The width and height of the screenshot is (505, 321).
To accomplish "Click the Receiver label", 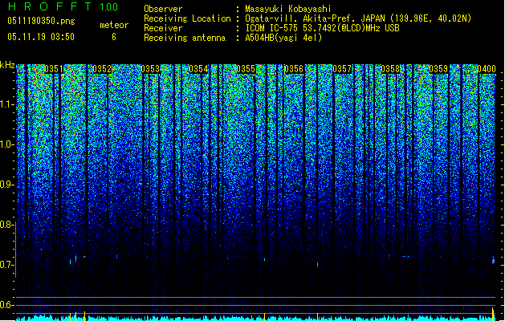I will [163, 28].
